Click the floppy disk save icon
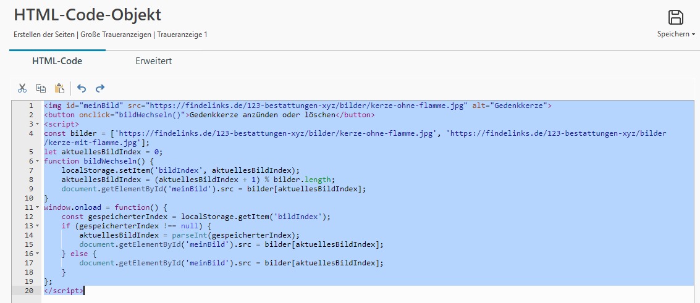Image resolution: width=700 pixels, height=303 pixels. (x=676, y=17)
